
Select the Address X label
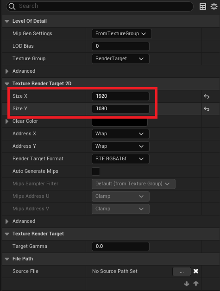24,133
